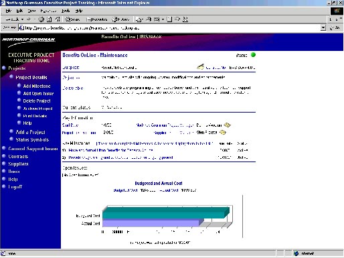Click envelope icon beside supplier manager name
Screen dimensions: 344x258
pos(223,133)
